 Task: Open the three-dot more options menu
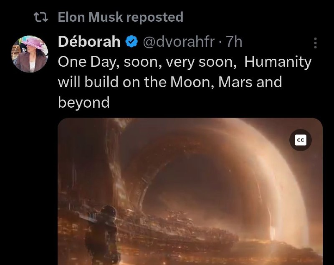tap(316, 43)
